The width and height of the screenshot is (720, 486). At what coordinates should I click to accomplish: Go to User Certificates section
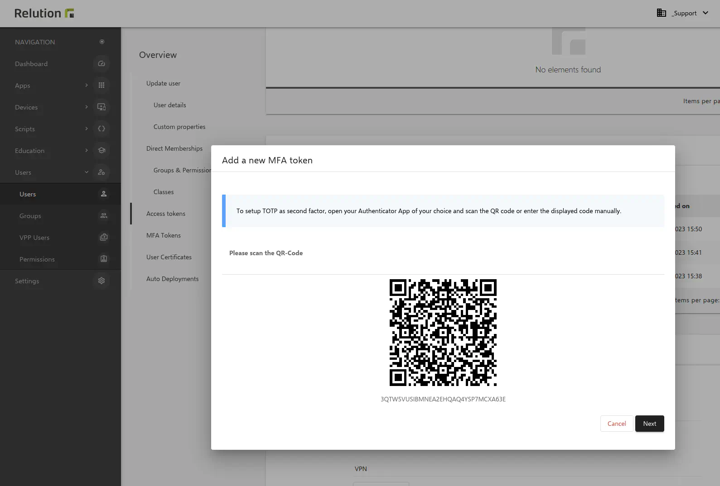tap(169, 257)
